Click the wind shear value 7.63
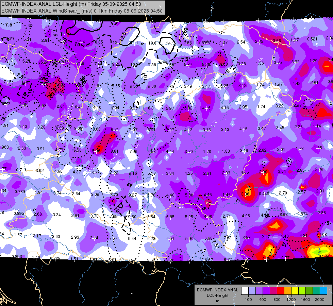 (x=228, y=238)
